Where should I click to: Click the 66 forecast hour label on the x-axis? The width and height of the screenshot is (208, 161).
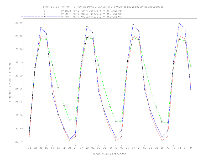[156, 148]
